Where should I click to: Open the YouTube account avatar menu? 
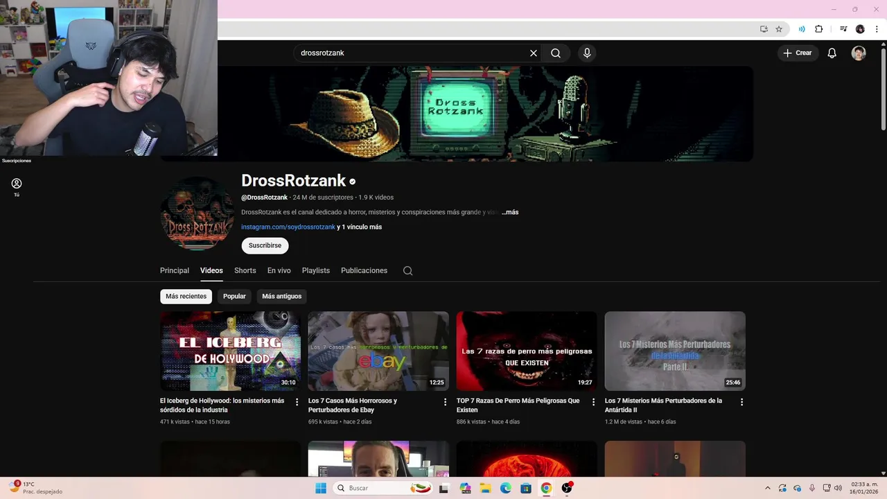point(859,53)
